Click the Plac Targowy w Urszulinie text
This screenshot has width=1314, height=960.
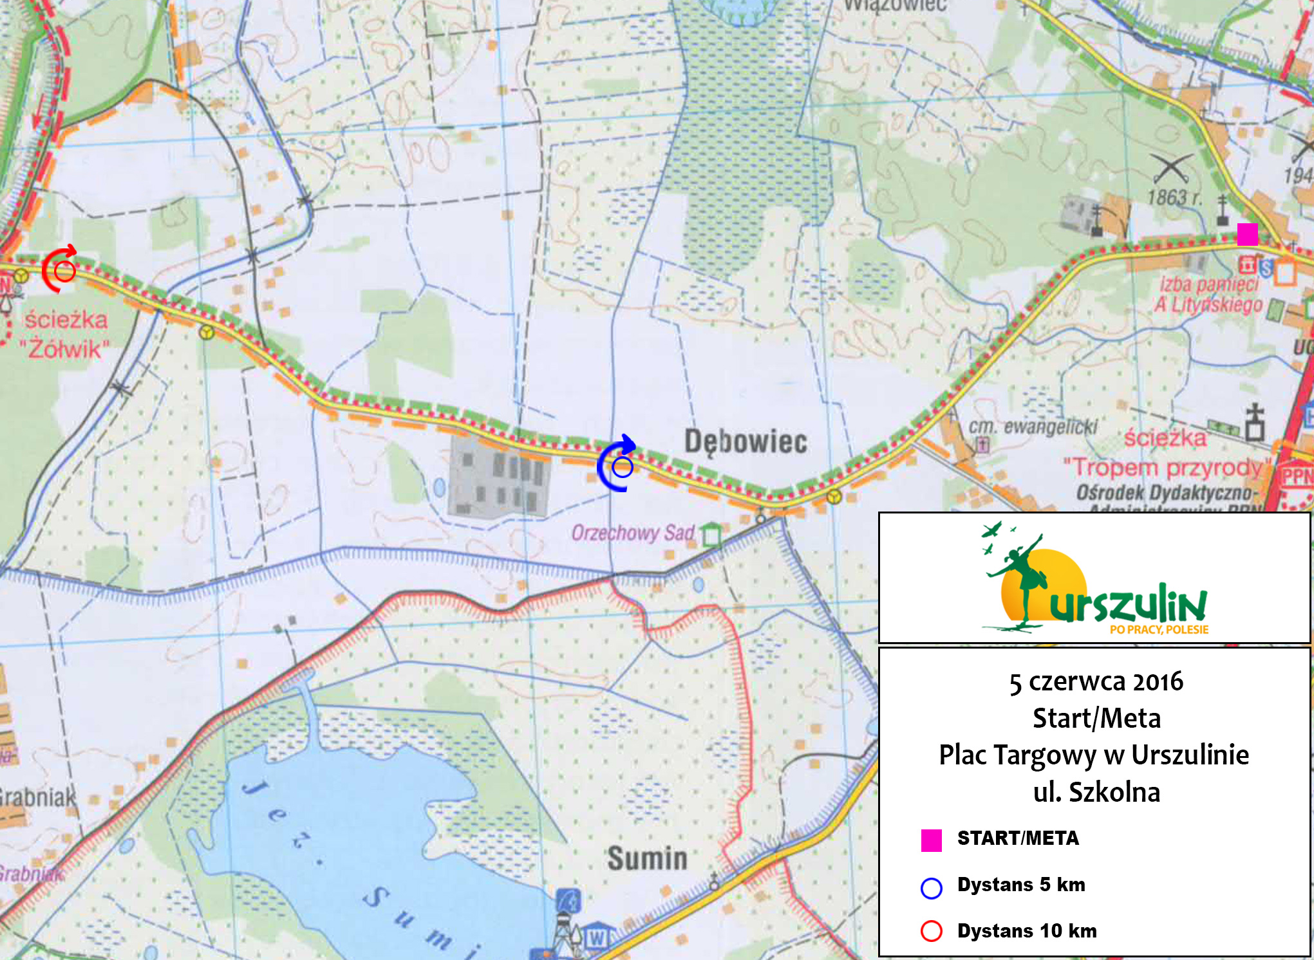click(1094, 755)
